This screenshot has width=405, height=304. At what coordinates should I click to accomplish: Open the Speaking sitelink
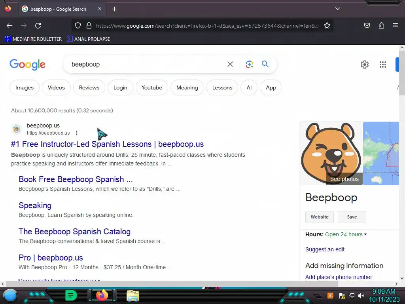click(35, 205)
